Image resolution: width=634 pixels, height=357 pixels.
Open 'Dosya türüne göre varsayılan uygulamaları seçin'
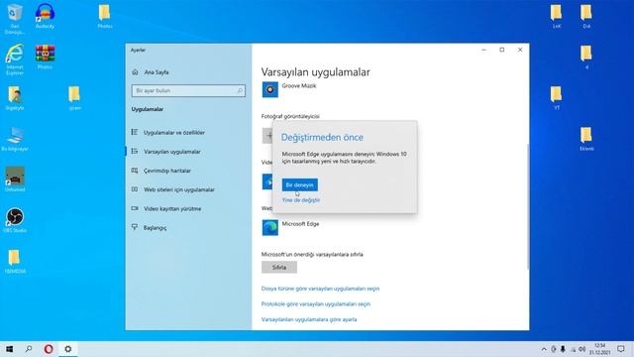[x=320, y=289]
